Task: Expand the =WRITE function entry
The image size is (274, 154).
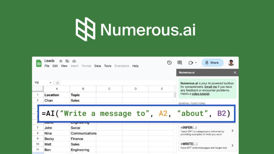Action: click(x=207, y=146)
